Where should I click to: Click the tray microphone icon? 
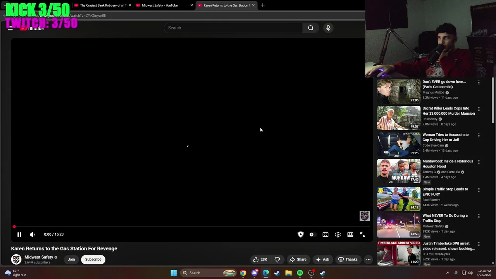click(x=456, y=273)
